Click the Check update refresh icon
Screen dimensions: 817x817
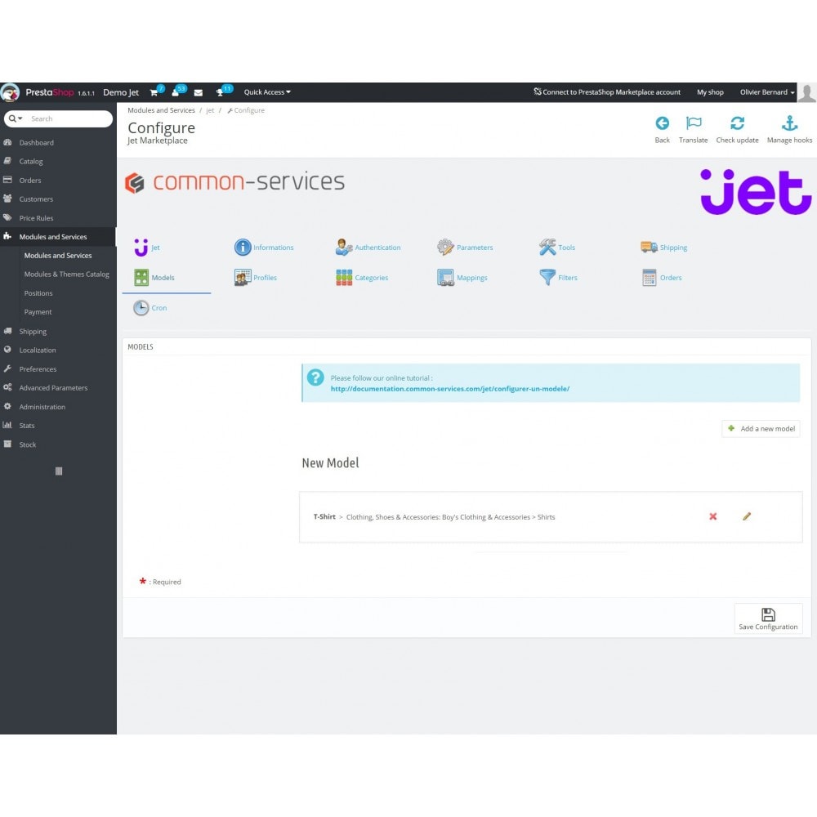coord(737,123)
